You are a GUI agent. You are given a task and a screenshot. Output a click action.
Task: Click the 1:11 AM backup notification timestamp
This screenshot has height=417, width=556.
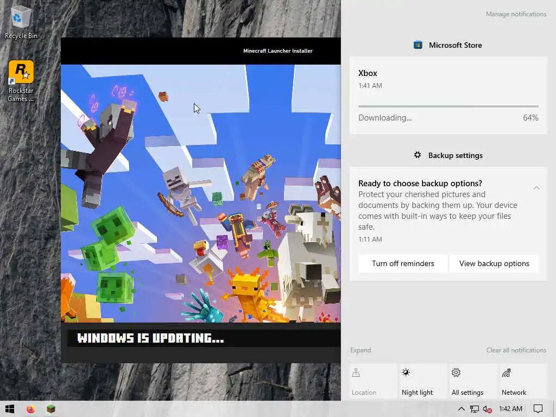tap(370, 239)
